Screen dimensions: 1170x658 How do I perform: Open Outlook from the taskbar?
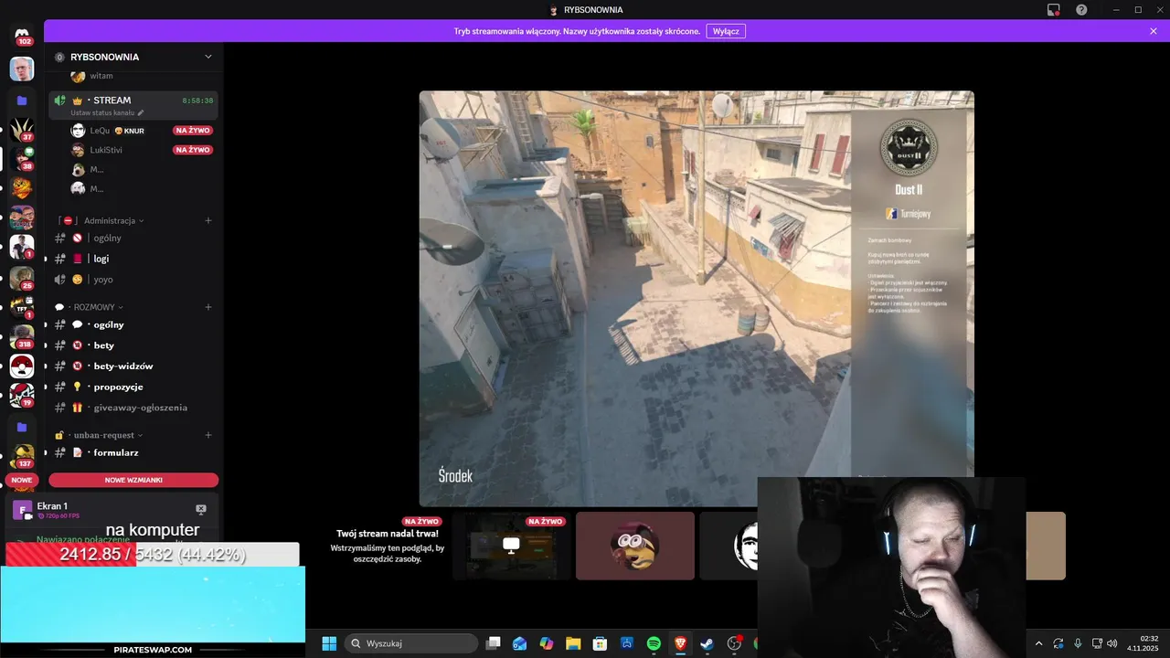tap(520, 643)
